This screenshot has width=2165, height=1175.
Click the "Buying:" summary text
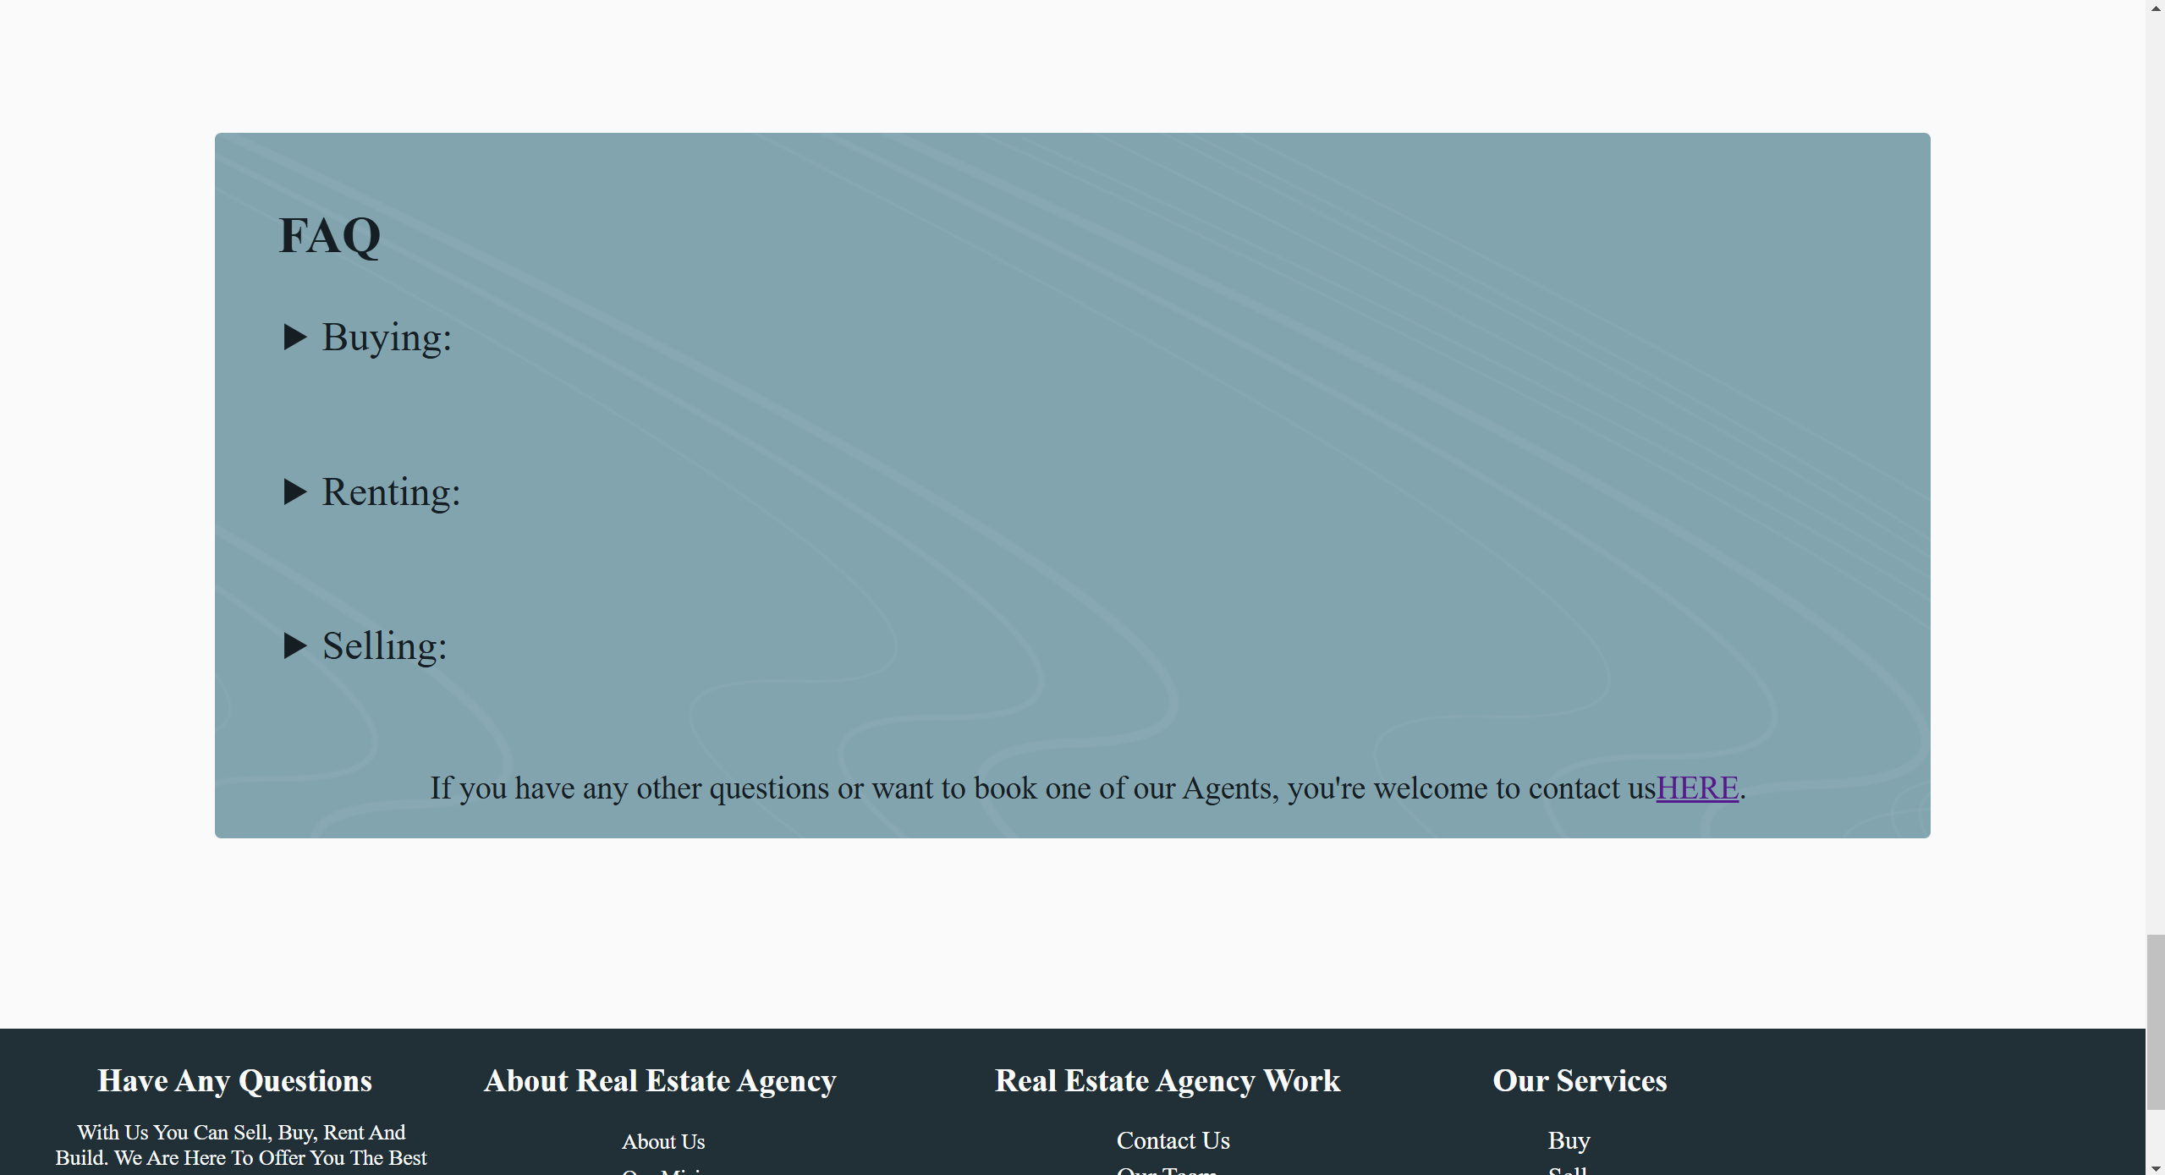[387, 338]
